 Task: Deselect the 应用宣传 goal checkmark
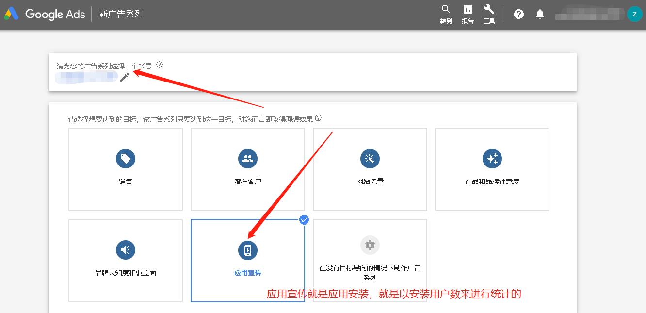click(x=304, y=220)
